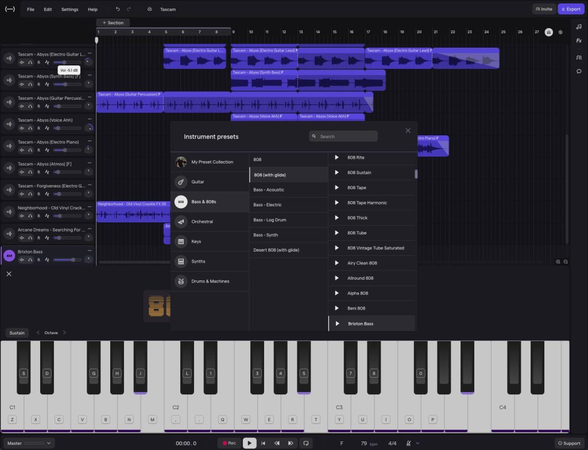Image resolution: width=588 pixels, height=450 pixels.
Task: Open the File menu
Action: 31,9
